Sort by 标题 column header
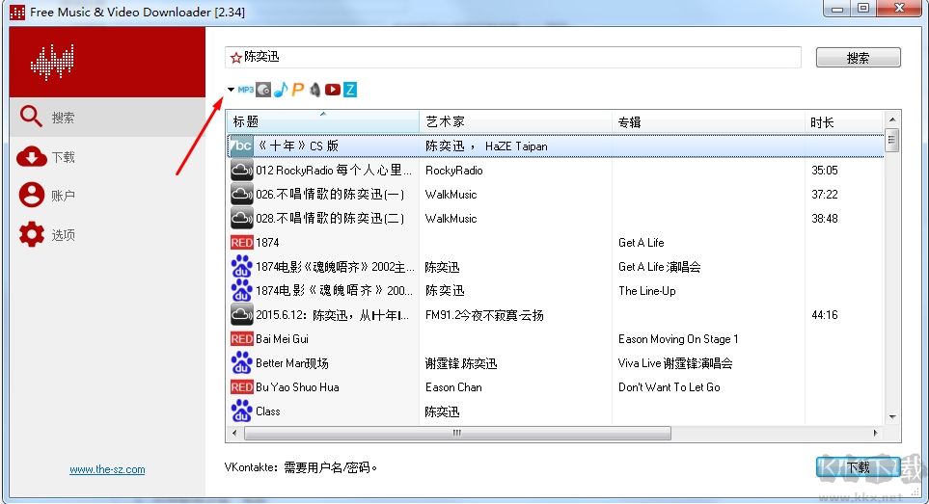This screenshot has height=504, width=929. pyautogui.click(x=323, y=121)
